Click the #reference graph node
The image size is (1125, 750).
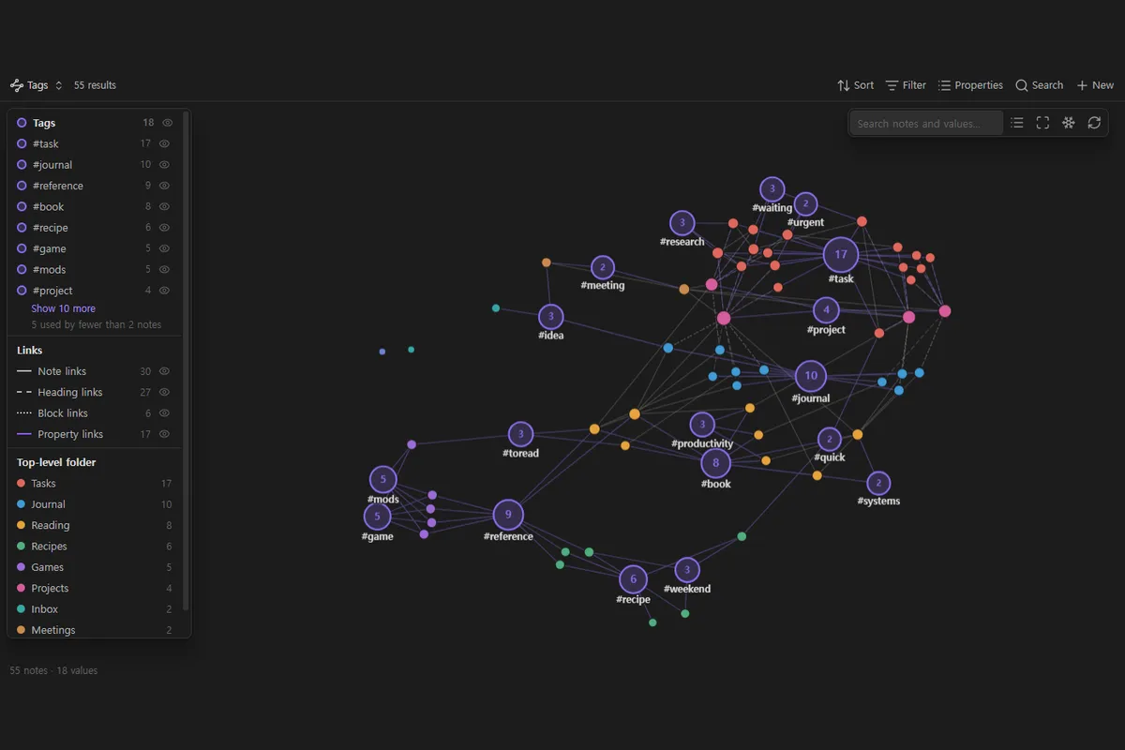508,515
